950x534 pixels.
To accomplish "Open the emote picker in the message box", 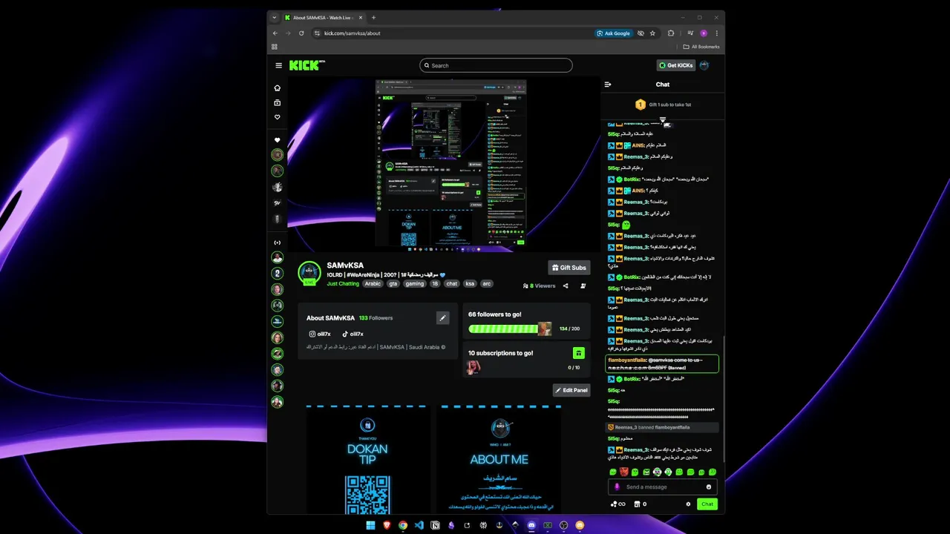I will (x=709, y=487).
